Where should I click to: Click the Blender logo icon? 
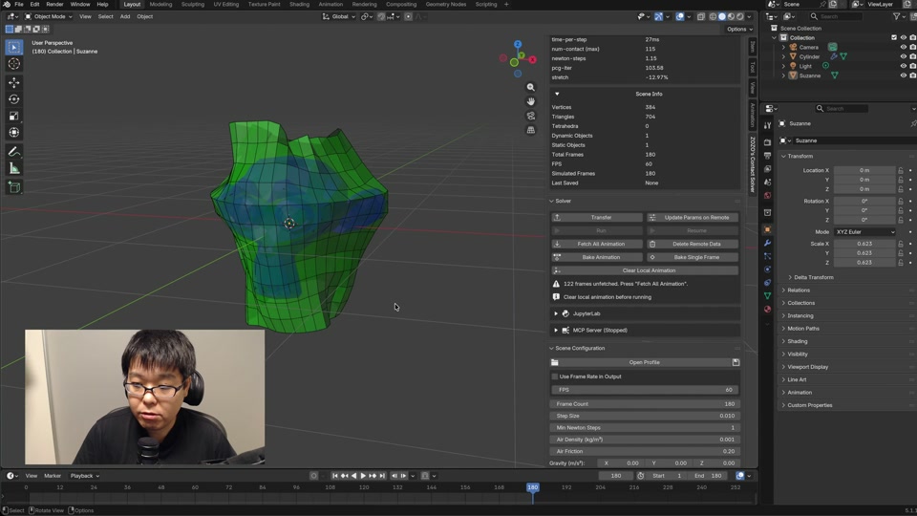click(x=7, y=4)
